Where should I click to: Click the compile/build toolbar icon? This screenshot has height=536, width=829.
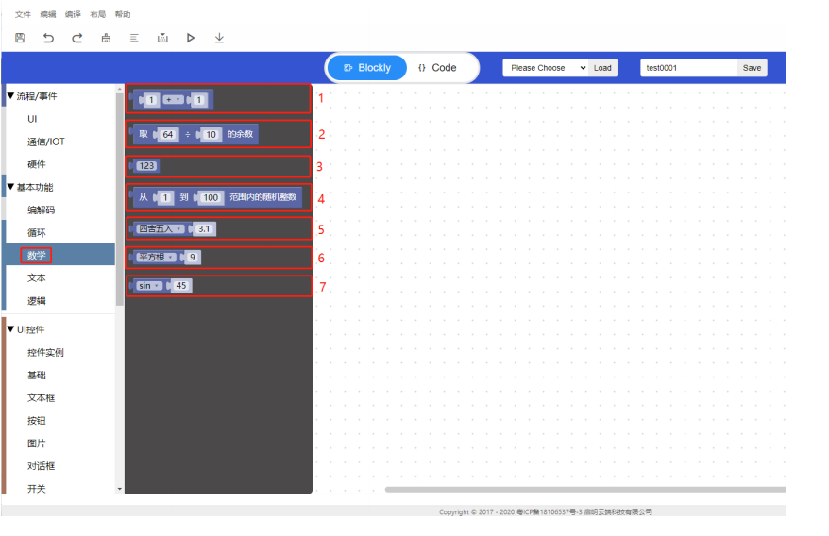click(162, 38)
